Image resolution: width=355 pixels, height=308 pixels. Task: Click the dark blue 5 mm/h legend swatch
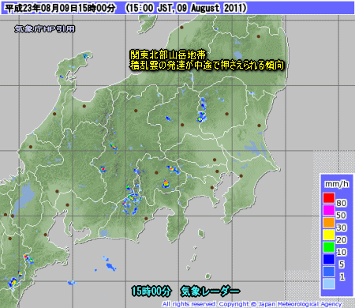[x=329, y=259]
